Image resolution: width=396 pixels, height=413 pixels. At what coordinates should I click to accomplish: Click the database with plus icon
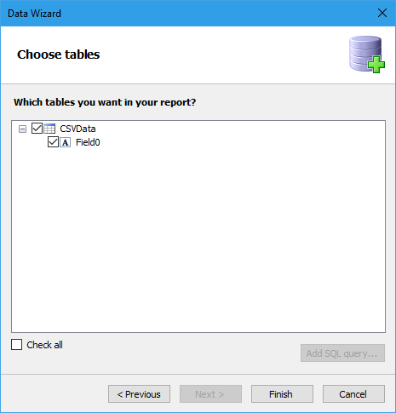click(367, 54)
